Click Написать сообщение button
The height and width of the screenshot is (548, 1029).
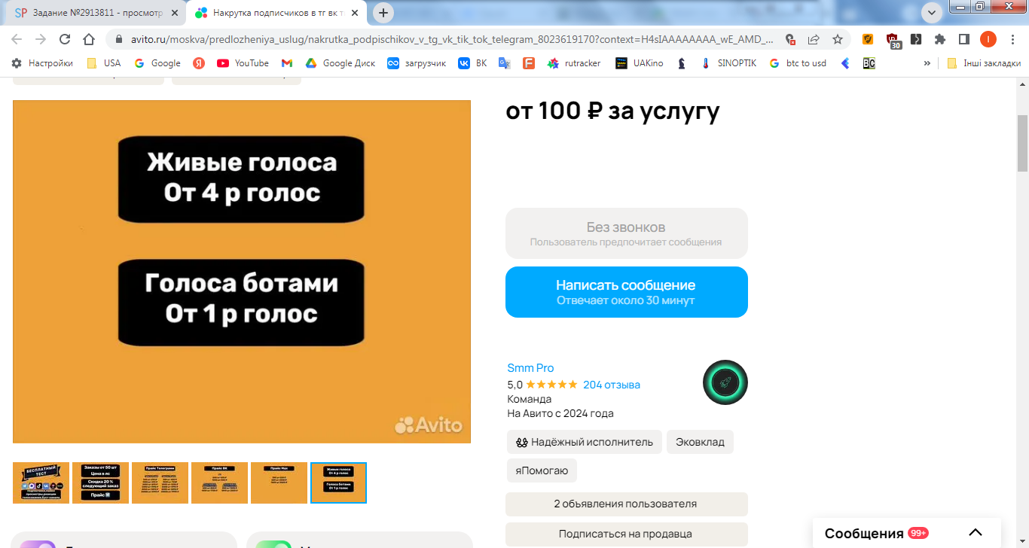pyautogui.click(x=627, y=292)
